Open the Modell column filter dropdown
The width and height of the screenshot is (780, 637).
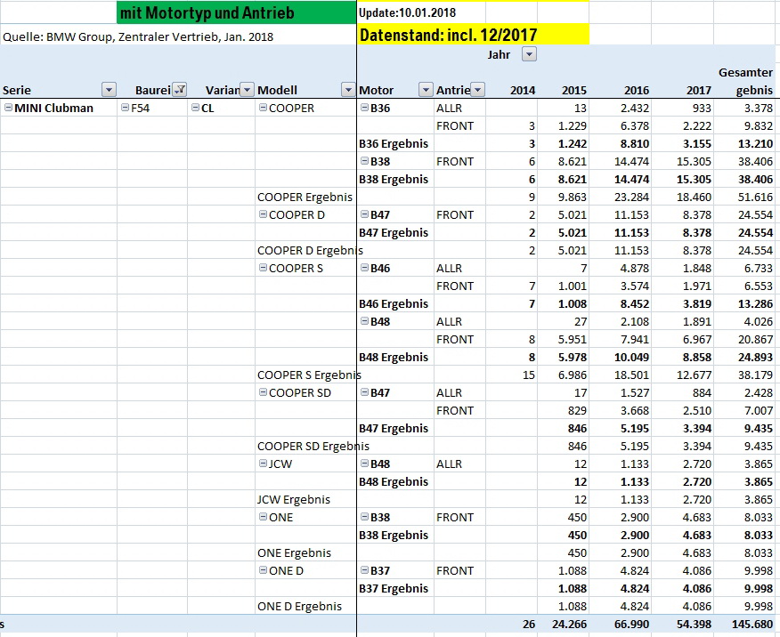[348, 90]
